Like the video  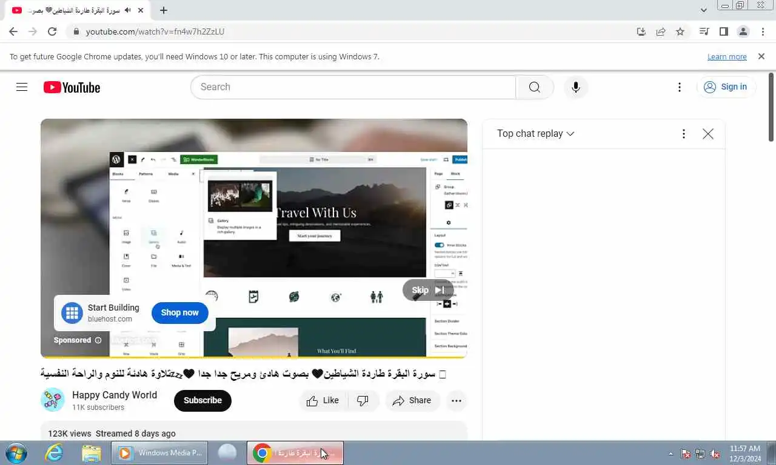coord(323,401)
